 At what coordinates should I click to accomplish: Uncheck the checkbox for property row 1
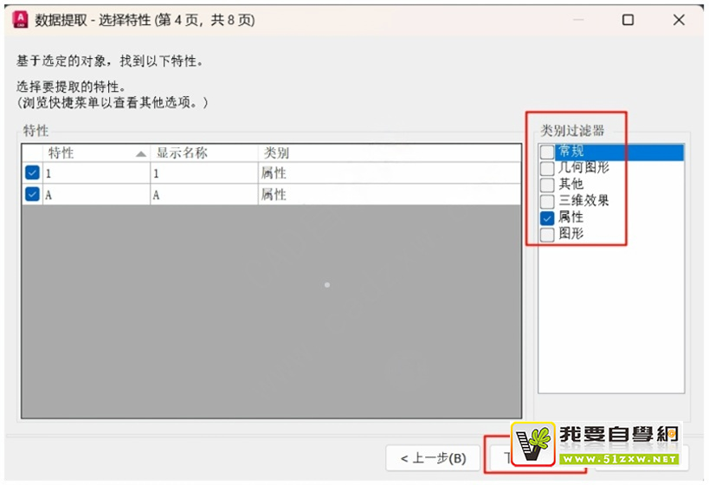(32, 173)
